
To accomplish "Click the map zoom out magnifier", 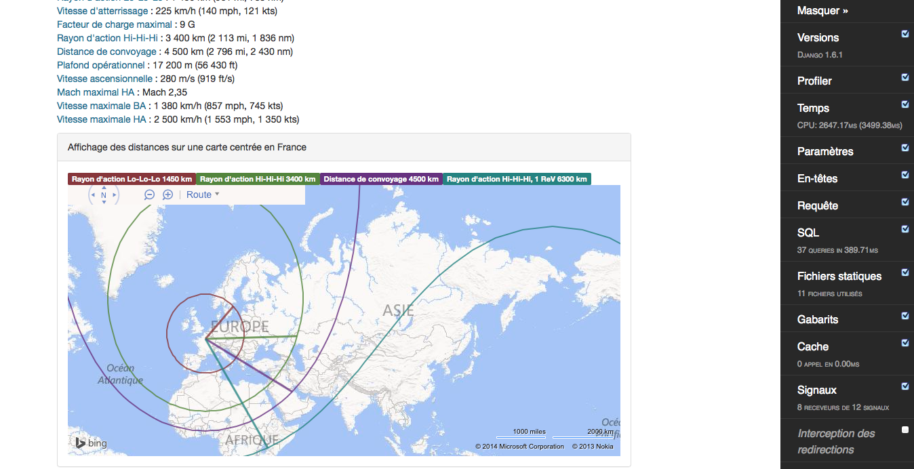I will [x=150, y=195].
